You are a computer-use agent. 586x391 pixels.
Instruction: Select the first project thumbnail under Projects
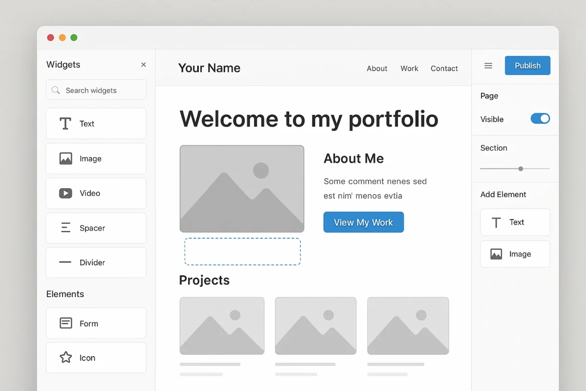222,326
